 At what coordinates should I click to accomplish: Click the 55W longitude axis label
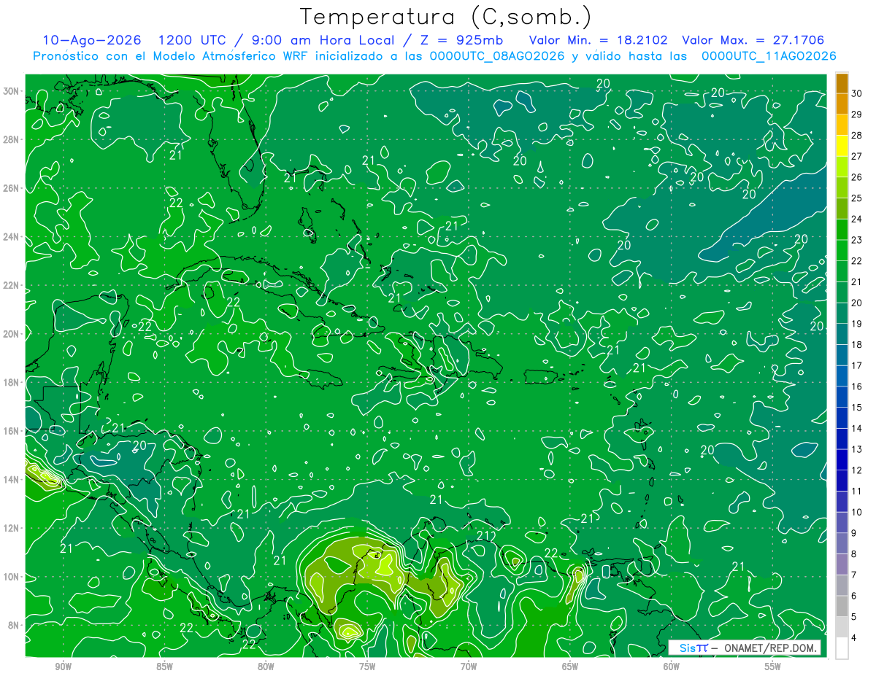(x=773, y=667)
